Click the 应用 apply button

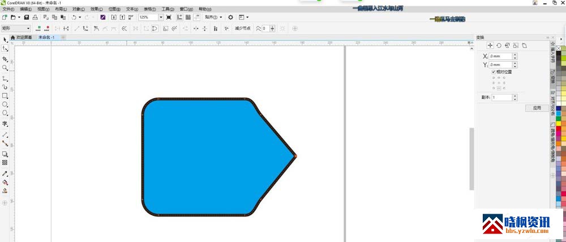(x=537, y=108)
